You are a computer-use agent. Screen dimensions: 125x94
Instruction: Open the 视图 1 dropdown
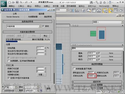point(108,22)
